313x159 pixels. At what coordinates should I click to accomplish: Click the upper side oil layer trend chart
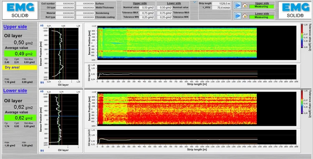point(197,72)
